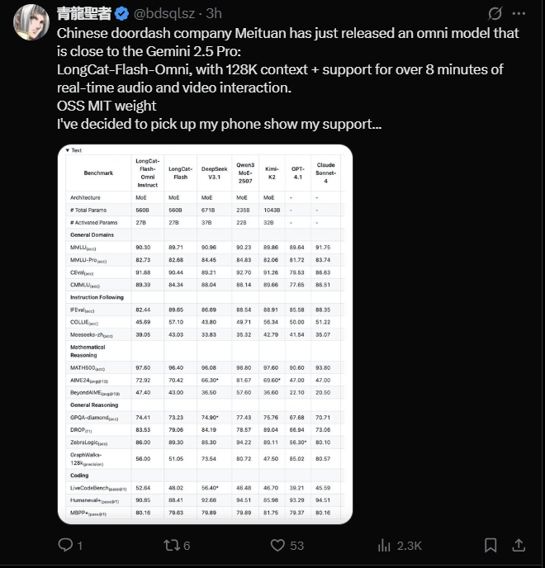Open the author's profile avatar

tap(30, 22)
